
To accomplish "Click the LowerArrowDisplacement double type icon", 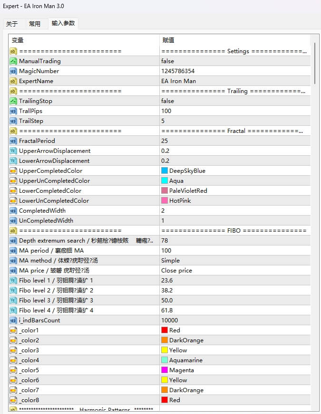I will [x=13, y=161].
